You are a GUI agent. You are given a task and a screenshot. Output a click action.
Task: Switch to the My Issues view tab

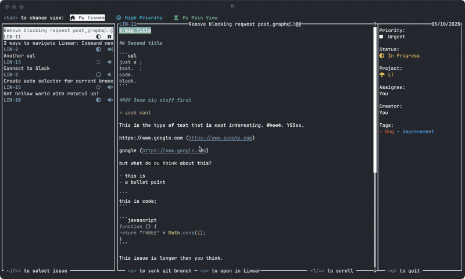[88, 18]
